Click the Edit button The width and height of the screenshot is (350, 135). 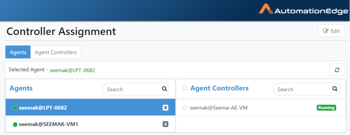(x=331, y=31)
